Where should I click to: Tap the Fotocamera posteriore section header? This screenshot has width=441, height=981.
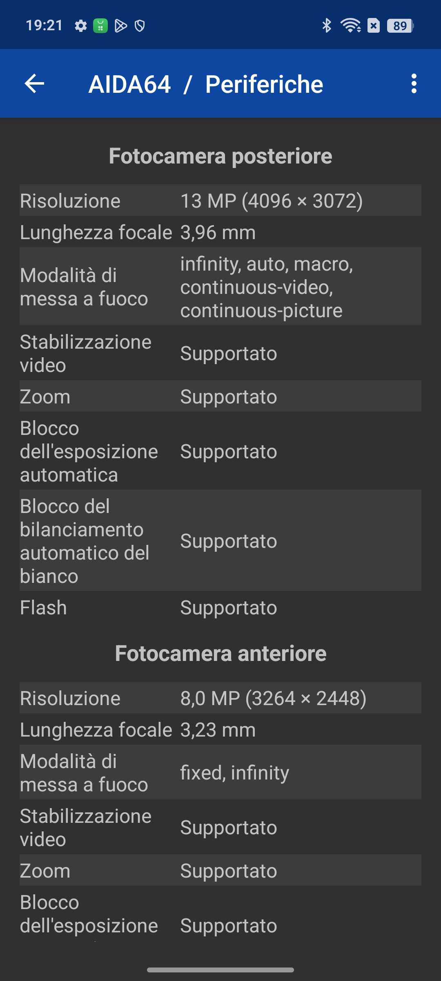(220, 156)
